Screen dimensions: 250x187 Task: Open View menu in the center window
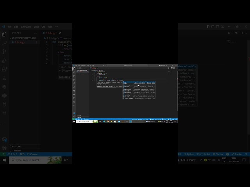click(87, 65)
